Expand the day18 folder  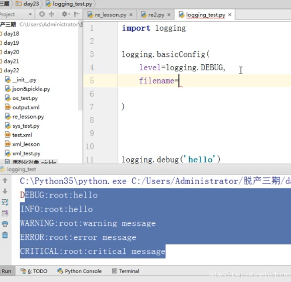[10, 33]
